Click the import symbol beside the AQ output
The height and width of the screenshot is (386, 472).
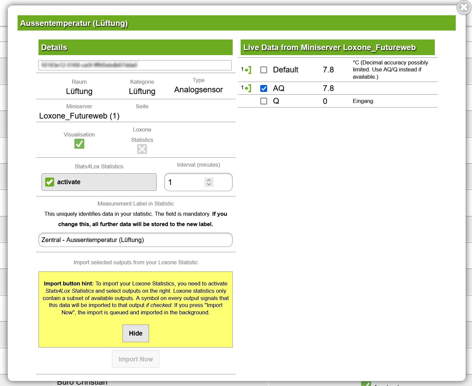click(246, 88)
